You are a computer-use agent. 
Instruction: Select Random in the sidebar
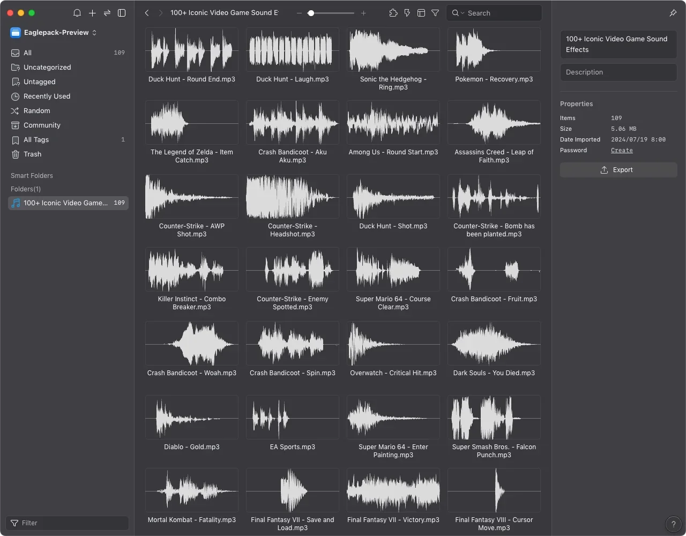click(68, 110)
